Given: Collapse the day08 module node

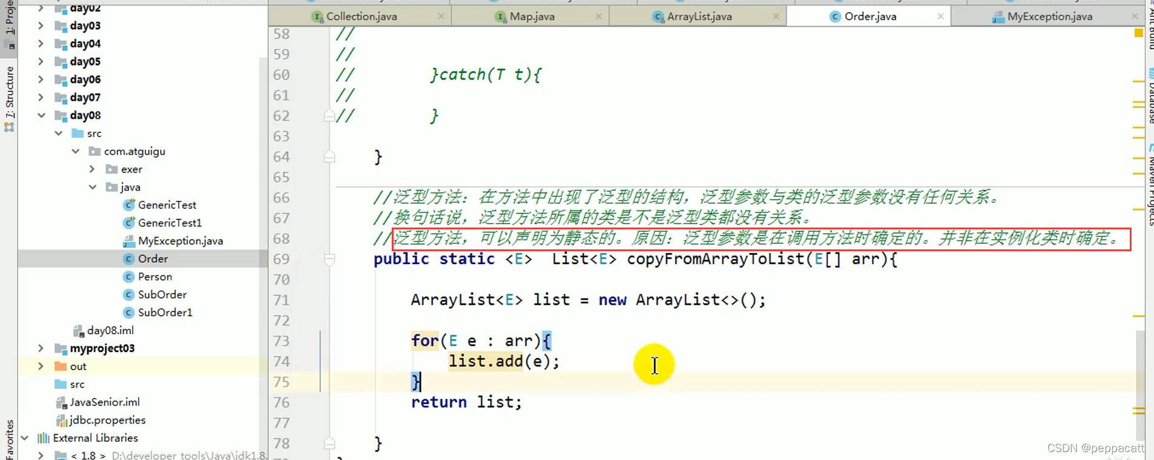Looking at the screenshot, I should 41,115.
